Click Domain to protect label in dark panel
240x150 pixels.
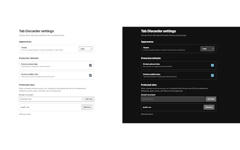(x=148, y=95)
